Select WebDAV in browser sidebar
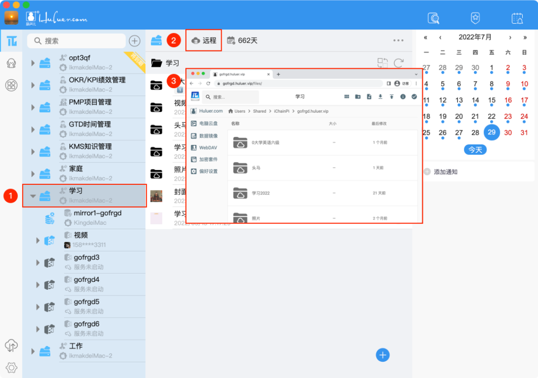538x378 pixels. (x=204, y=148)
